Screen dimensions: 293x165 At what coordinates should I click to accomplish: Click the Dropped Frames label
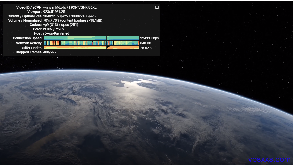point(29,52)
